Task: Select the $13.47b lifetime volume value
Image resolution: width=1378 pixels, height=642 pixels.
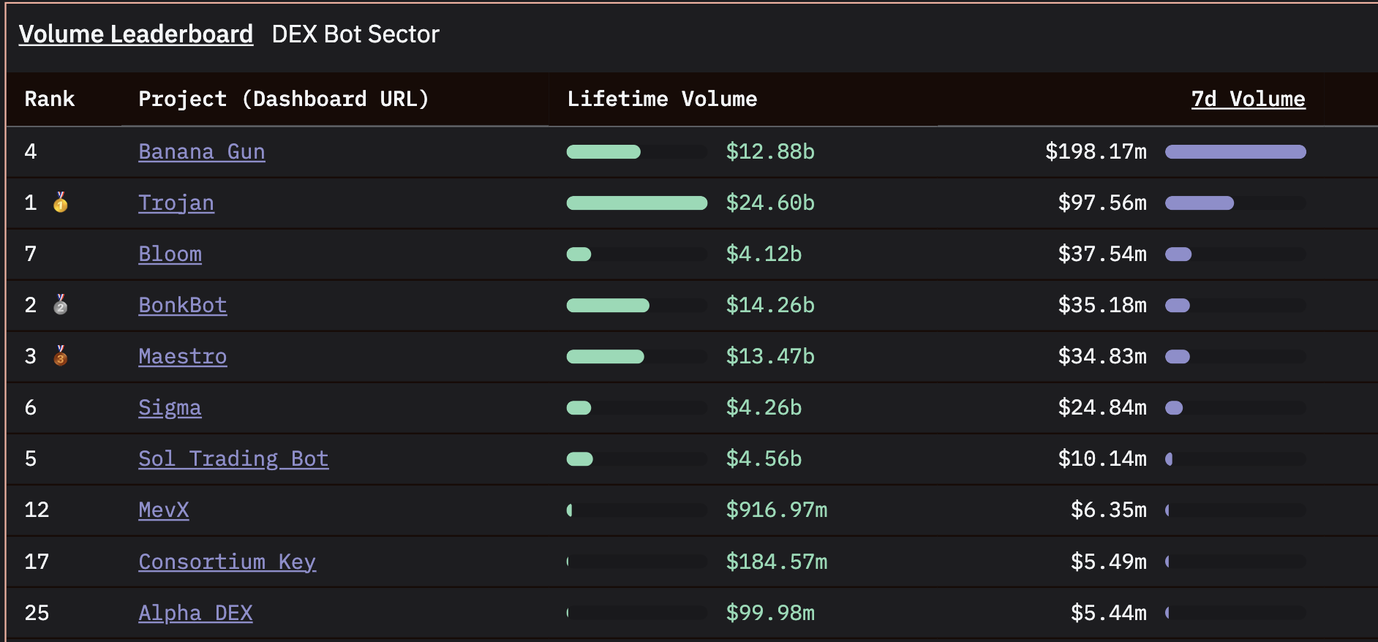Action: point(770,356)
